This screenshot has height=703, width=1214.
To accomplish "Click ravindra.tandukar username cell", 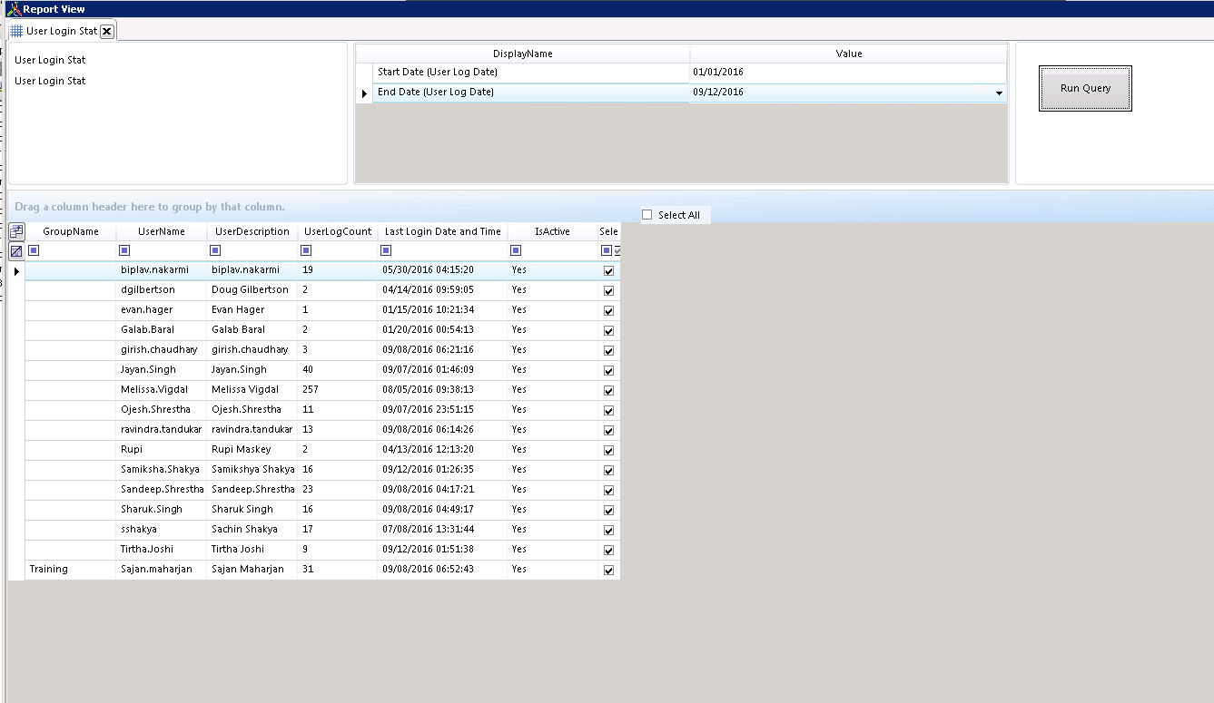I will point(162,430).
